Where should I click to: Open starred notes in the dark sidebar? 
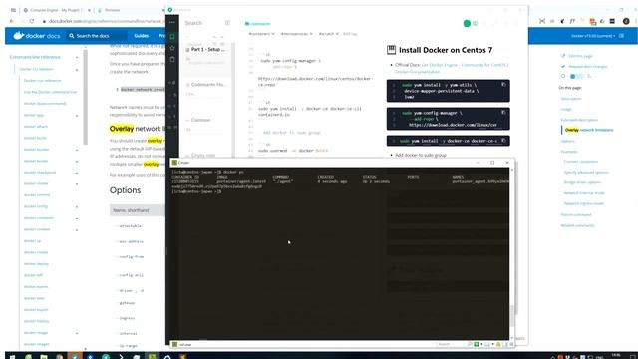[x=172, y=48]
